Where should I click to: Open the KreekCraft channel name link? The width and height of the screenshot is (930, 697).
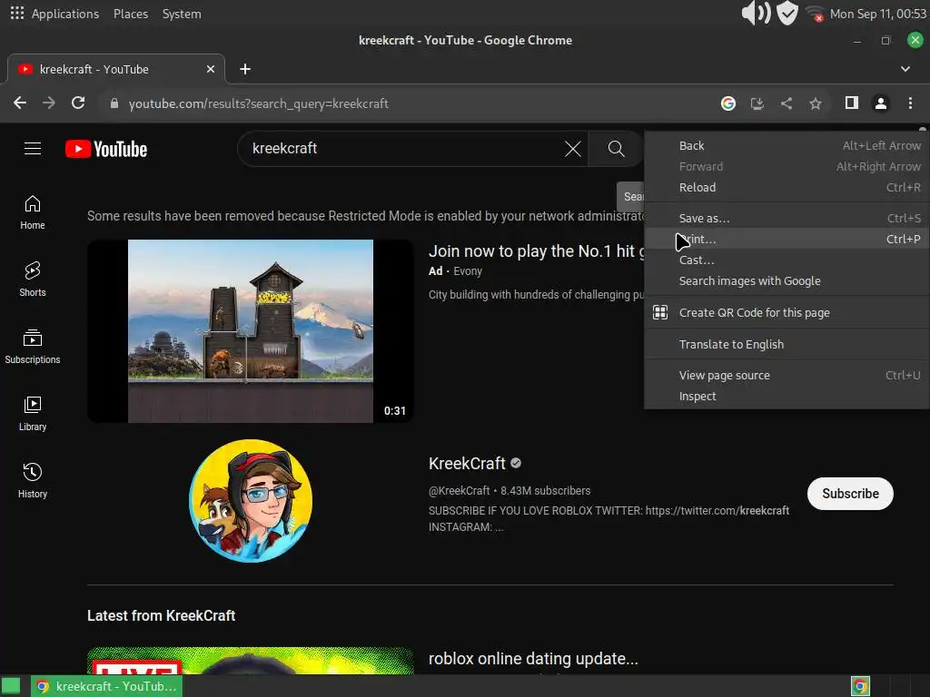click(x=467, y=464)
